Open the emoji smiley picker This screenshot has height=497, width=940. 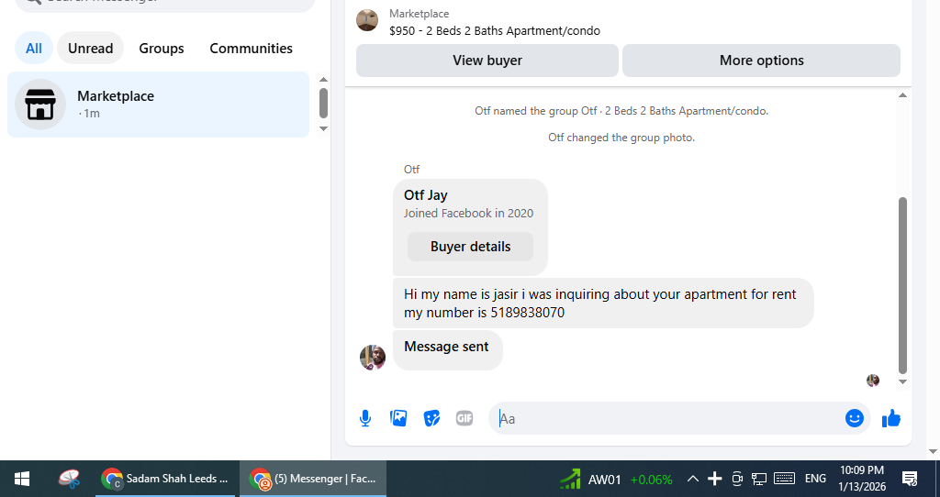point(855,418)
